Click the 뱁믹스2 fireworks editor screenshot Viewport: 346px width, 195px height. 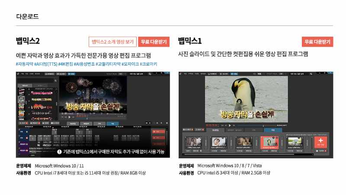click(93, 115)
